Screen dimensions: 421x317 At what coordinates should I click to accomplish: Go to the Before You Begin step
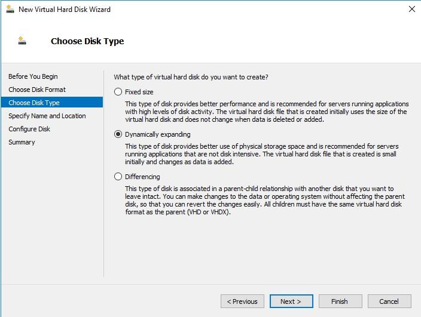click(33, 76)
